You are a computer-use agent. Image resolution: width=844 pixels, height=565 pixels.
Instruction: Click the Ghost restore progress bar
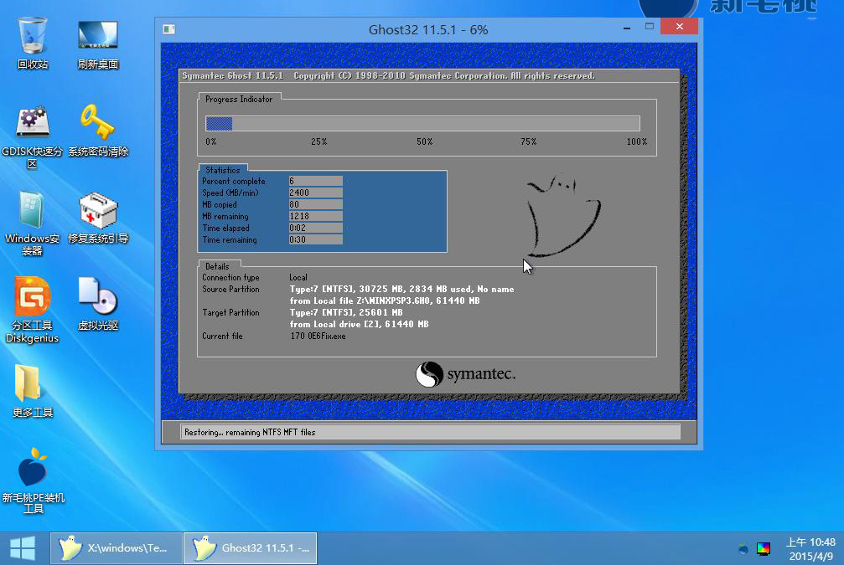(x=422, y=124)
